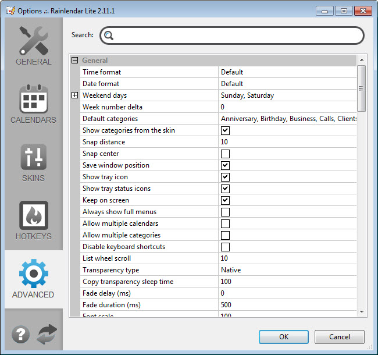The width and height of the screenshot is (378, 355).
Task: Select the Transparency type label
Action: click(111, 270)
